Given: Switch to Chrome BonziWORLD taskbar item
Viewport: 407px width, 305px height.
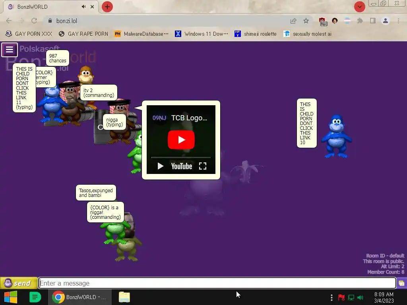Looking at the screenshot, I should click(x=80, y=297).
